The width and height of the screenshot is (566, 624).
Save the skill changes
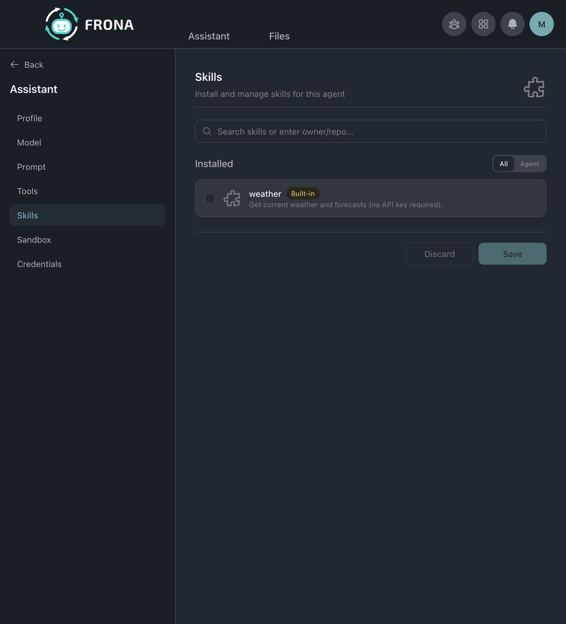512,254
